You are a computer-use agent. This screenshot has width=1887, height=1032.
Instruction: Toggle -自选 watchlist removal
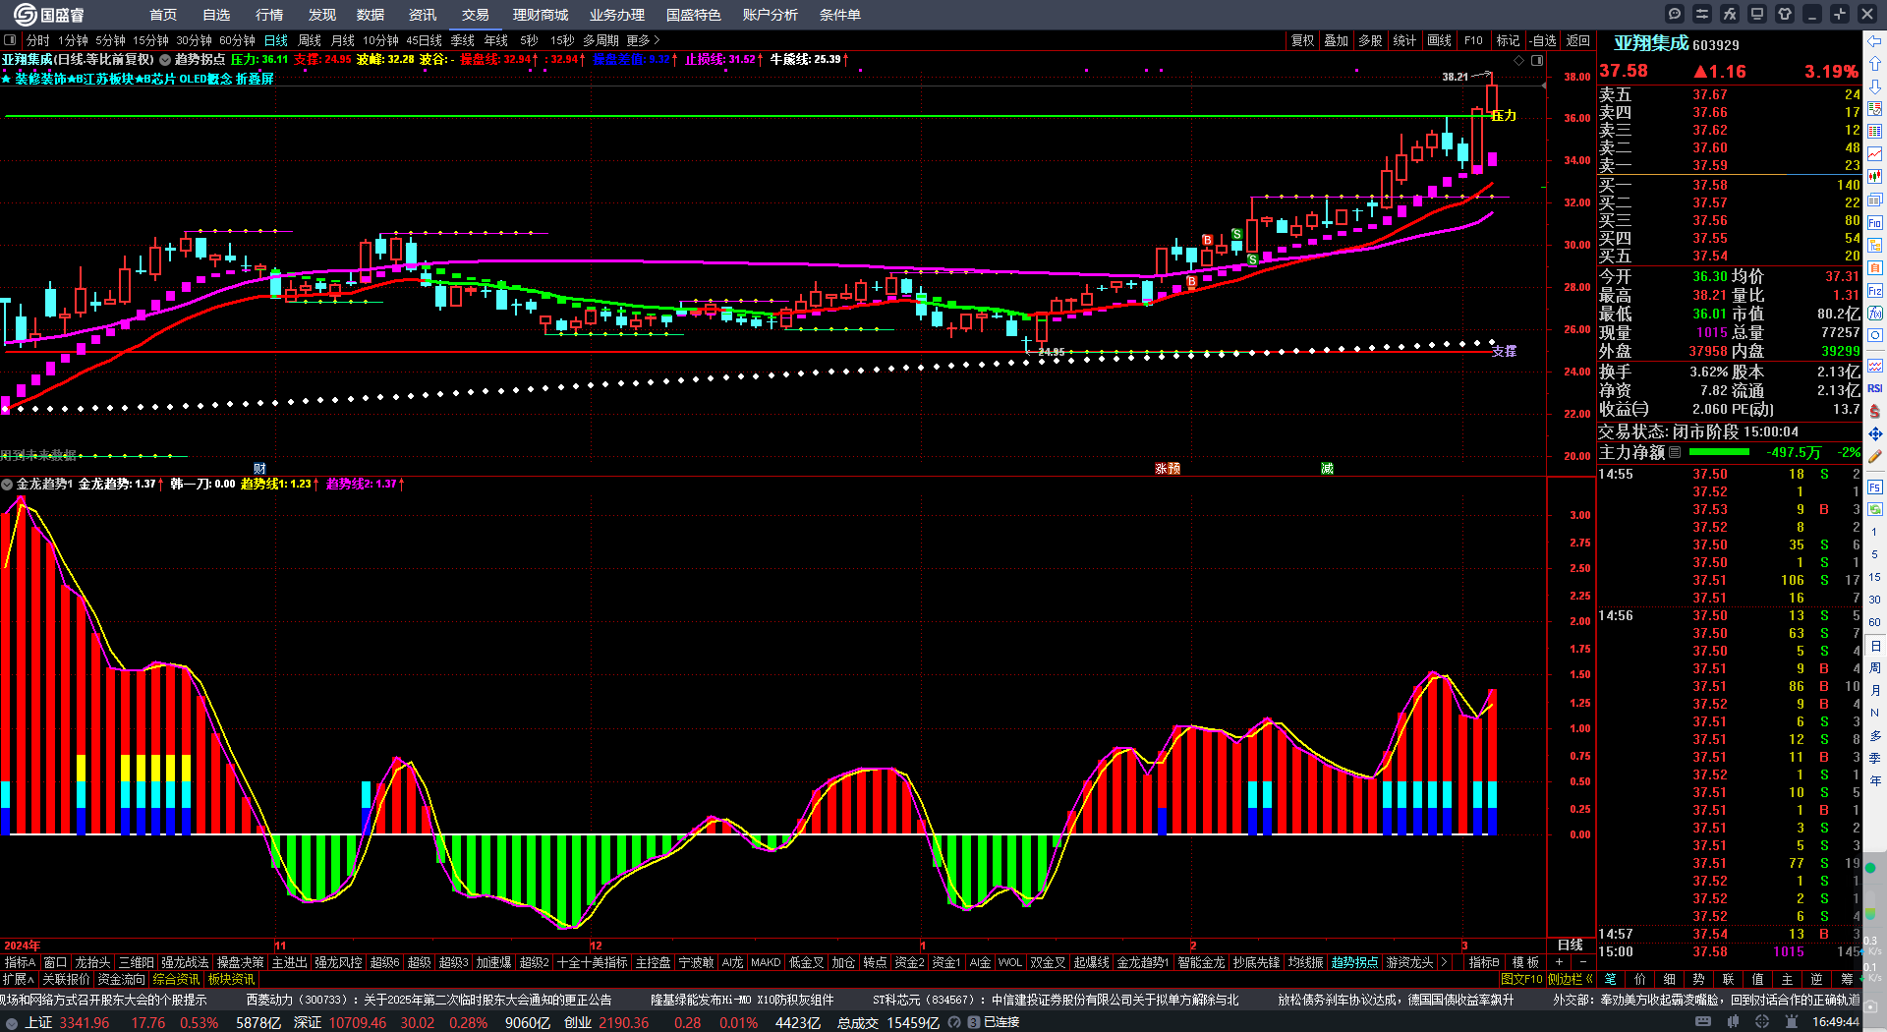tap(1543, 40)
